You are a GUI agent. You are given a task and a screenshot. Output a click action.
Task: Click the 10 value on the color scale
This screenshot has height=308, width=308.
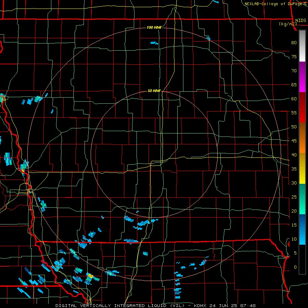tap(294, 239)
